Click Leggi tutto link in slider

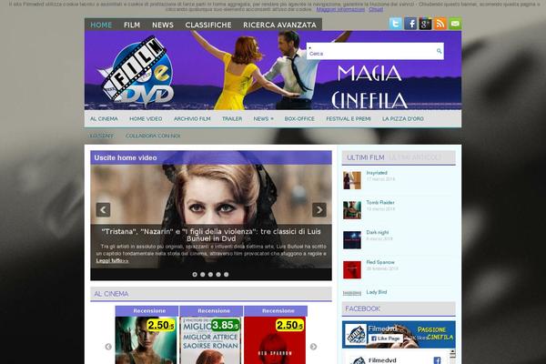[x=112, y=260]
